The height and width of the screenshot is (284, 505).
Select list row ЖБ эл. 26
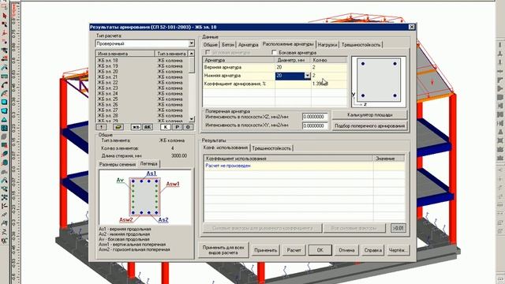[x=142, y=105]
